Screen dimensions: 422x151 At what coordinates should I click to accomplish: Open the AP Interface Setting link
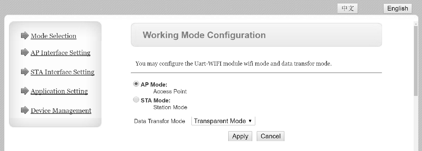pyautogui.click(x=61, y=53)
